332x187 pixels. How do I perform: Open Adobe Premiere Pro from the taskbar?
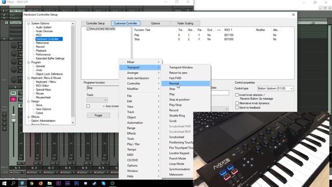pyautogui.click(x=59, y=183)
